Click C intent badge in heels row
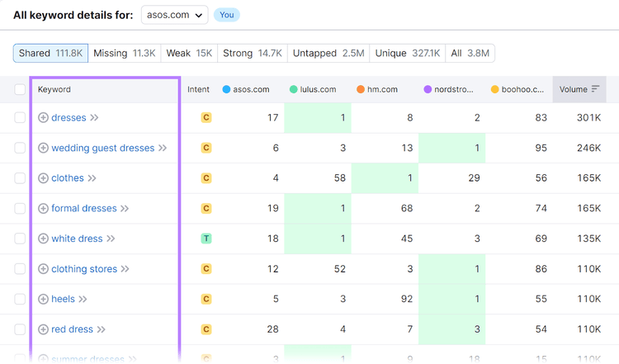The width and height of the screenshot is (619, 364). (206, 299)
